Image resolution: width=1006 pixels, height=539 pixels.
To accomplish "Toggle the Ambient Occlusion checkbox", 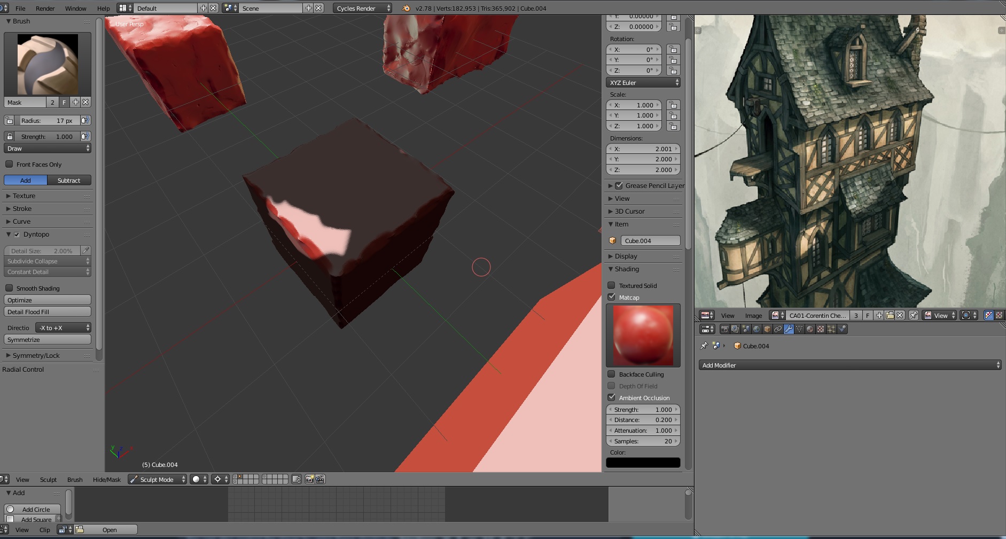I will click(x=612, y=397).
